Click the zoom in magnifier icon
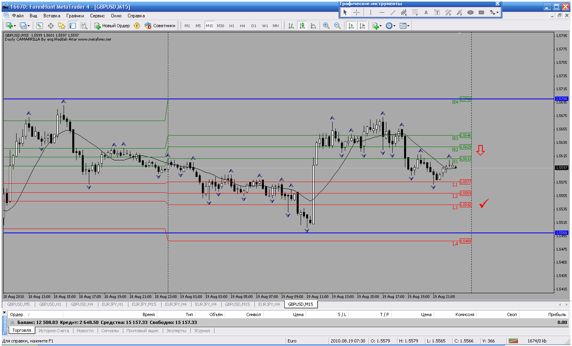572x346 pixels. click(326, 26)
